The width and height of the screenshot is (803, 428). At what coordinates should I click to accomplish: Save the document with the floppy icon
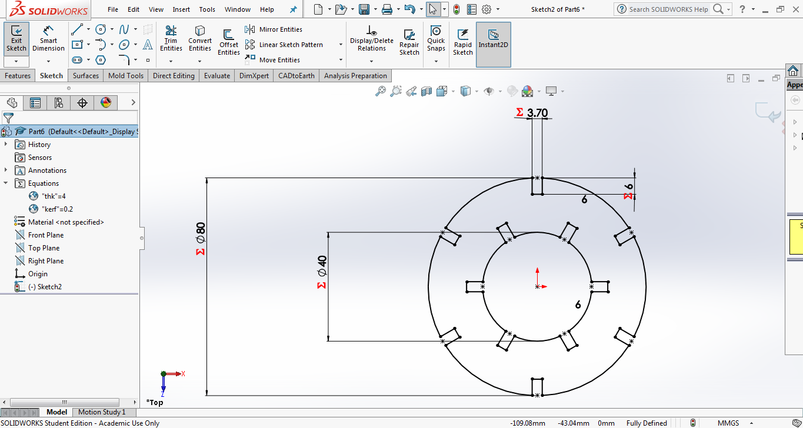(364, 9)
